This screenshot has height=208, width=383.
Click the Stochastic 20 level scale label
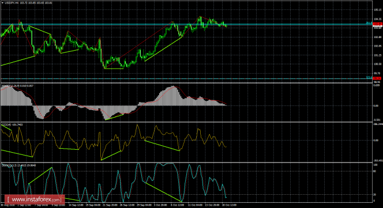[375, 195]
